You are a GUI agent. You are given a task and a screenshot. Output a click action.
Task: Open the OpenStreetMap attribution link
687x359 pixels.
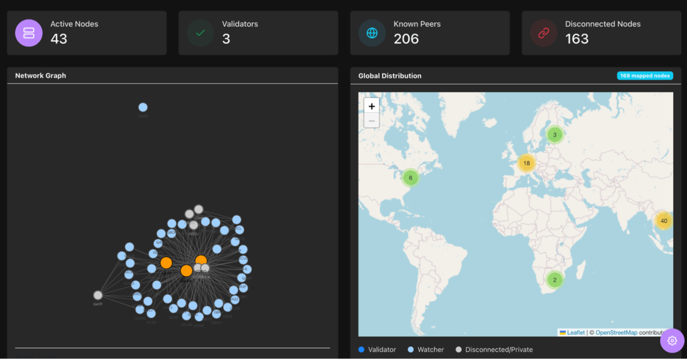616,333
